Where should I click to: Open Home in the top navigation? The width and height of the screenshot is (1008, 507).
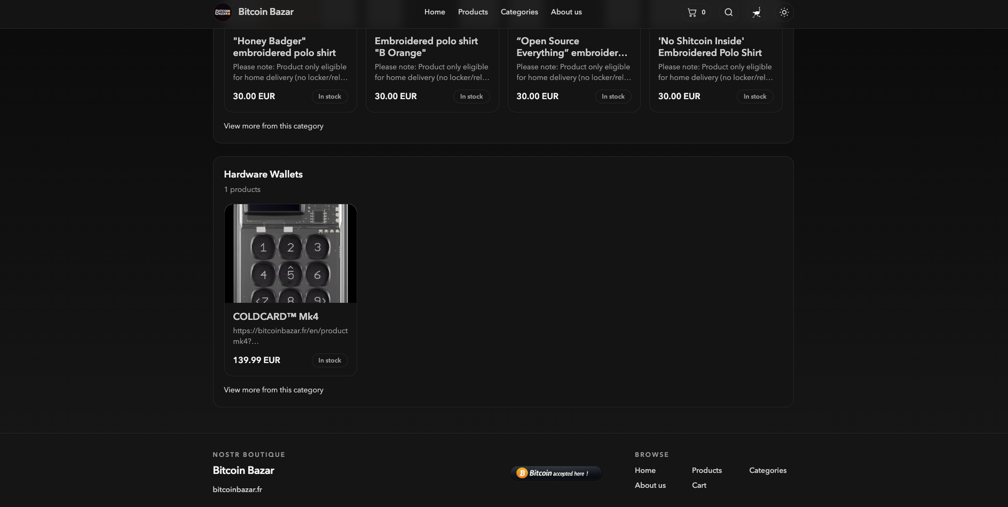coord(435,12)
